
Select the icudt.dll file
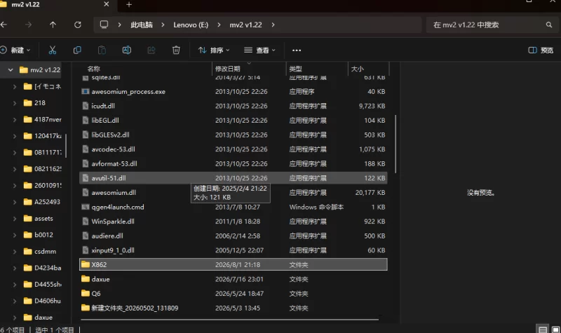click(233, 106)
